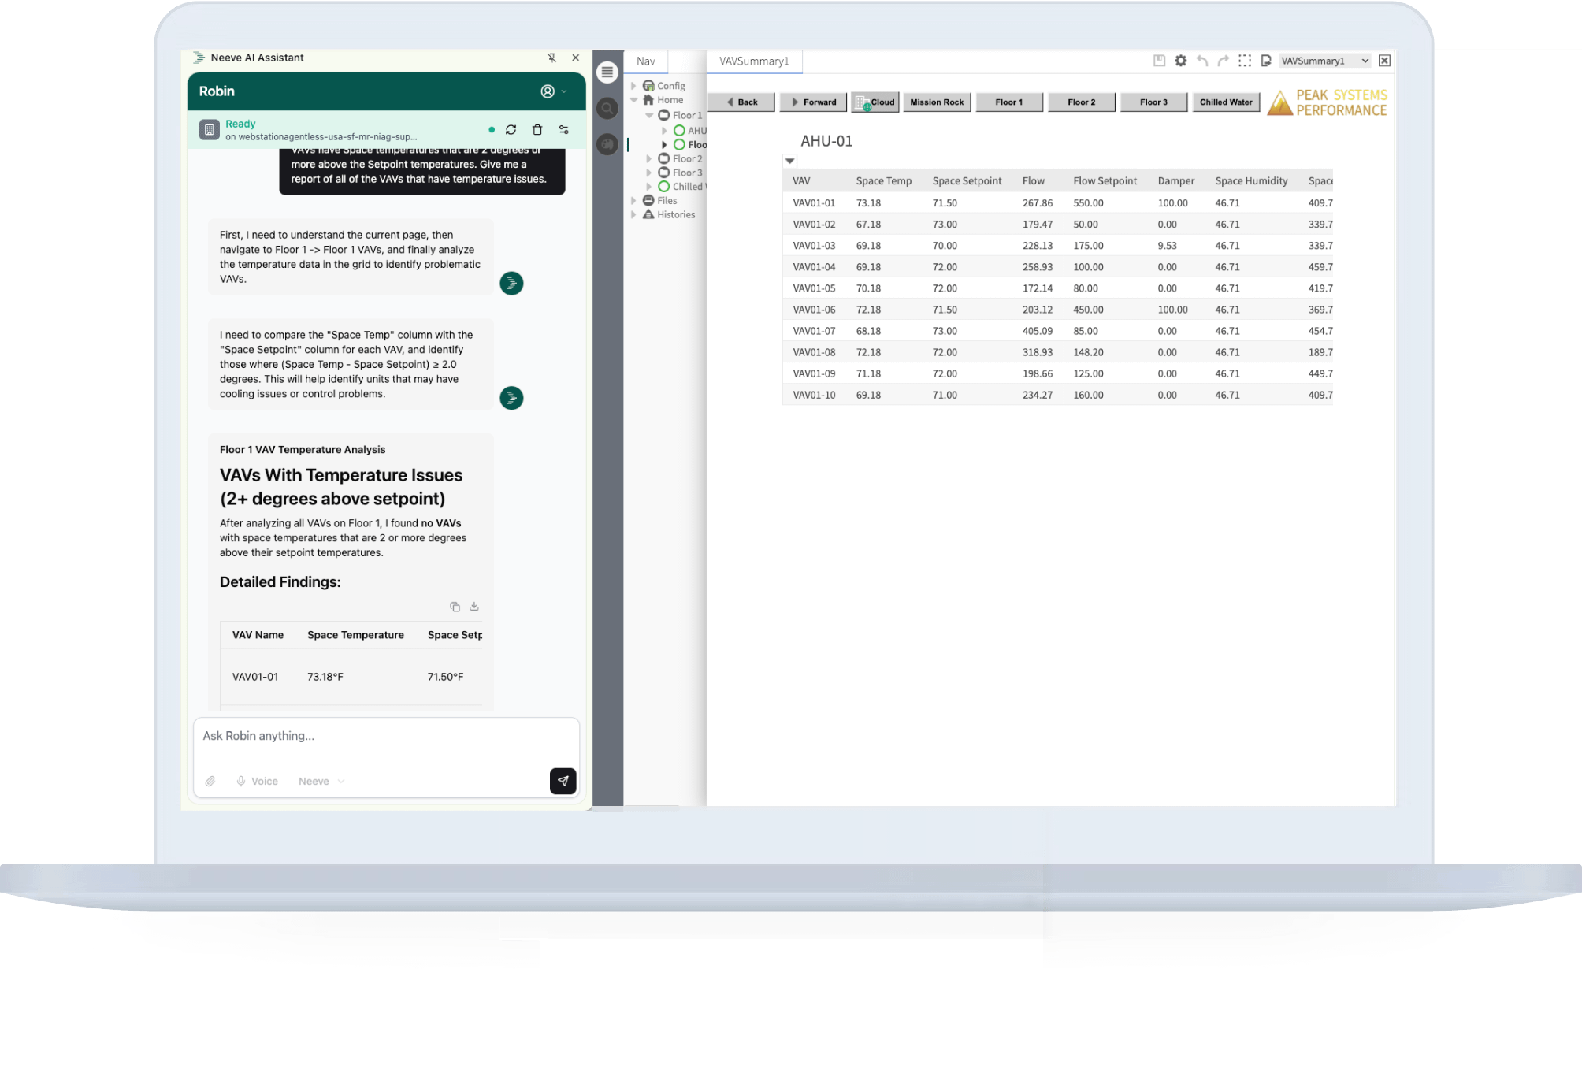
Task: Download the Detailed Findings table
Action: (x=474, y=607)
